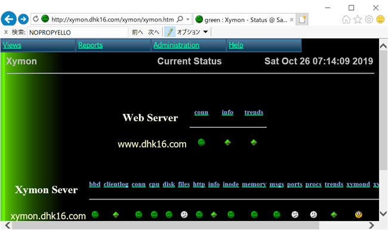Reload the page with the refresh icon

(x=36, y=19)
